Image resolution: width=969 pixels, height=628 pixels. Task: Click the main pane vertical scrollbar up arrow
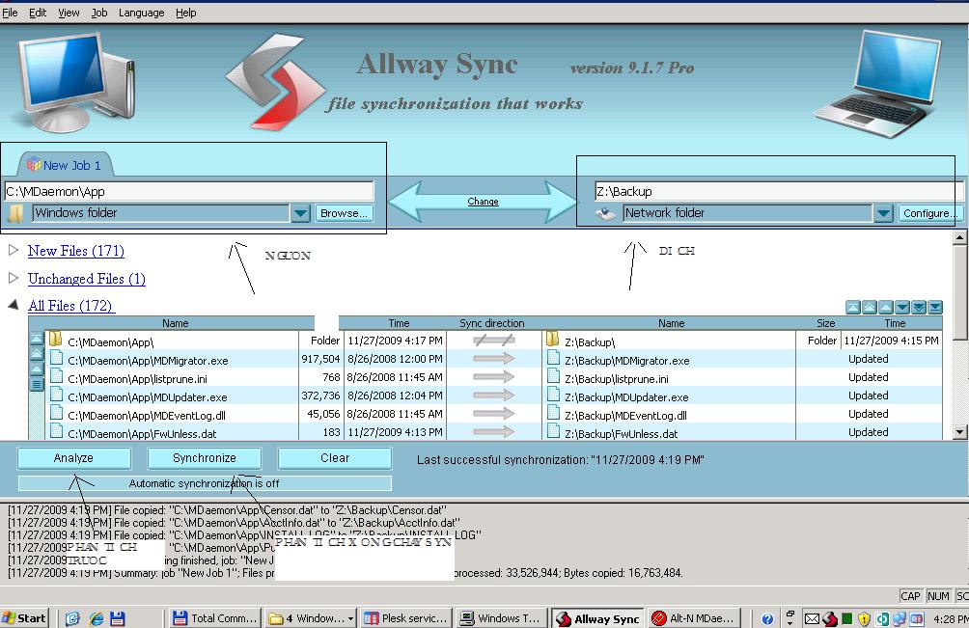[x=959, y=237]
